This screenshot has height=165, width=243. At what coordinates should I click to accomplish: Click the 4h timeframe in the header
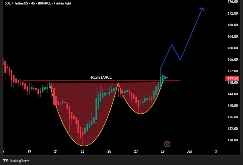point(33,3)
